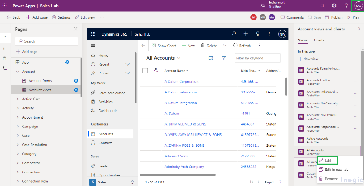Click Add page in the top toolbar
The width and height of the screenshot is (364, 186).
(x=37, y=17)
